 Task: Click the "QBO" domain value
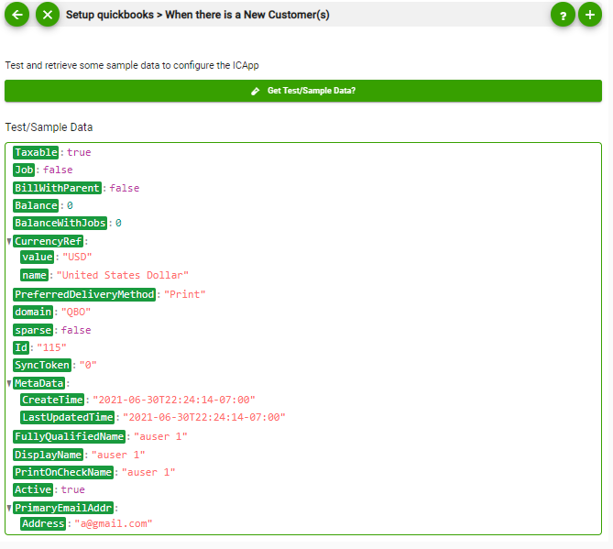(x=76, y=312)
